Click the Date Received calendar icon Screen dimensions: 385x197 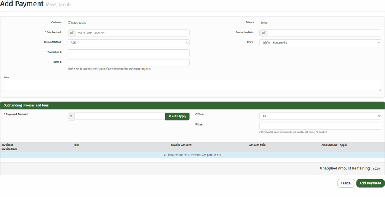pos(71,33)
